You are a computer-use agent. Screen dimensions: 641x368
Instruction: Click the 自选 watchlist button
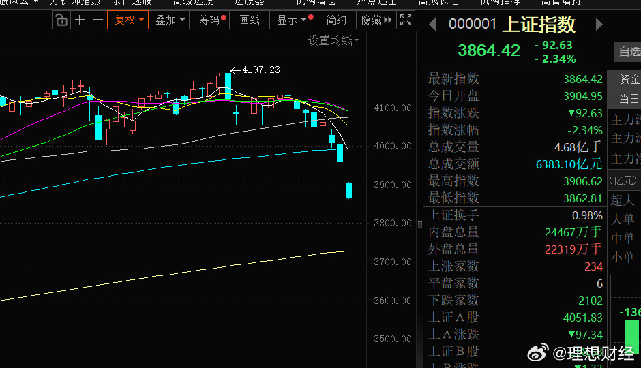[x=629, y=52]
